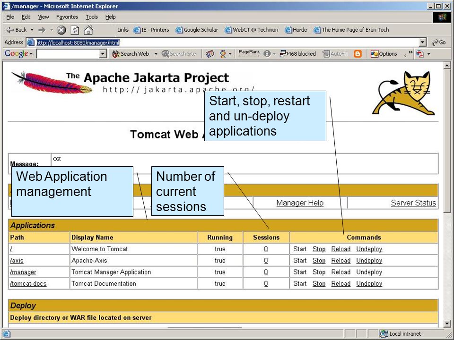Click the Go button beside the address bar
This screenshot has width=454, height=340.
(x=439, y=42)
